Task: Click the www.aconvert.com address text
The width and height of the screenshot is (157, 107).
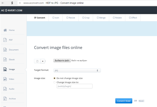Action: click(x=33, y=3)
